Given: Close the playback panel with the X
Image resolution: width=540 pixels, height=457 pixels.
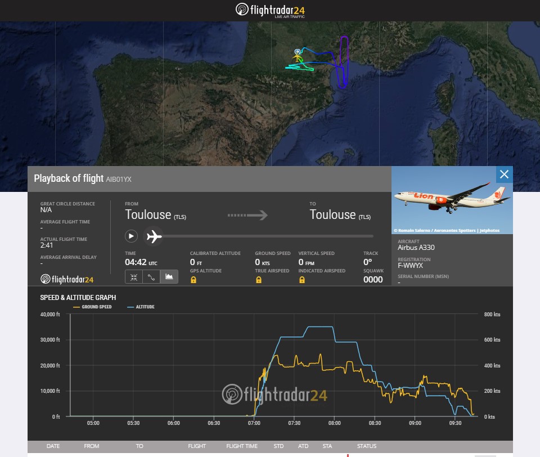Looking at the screenshot, I should [504, 174].
